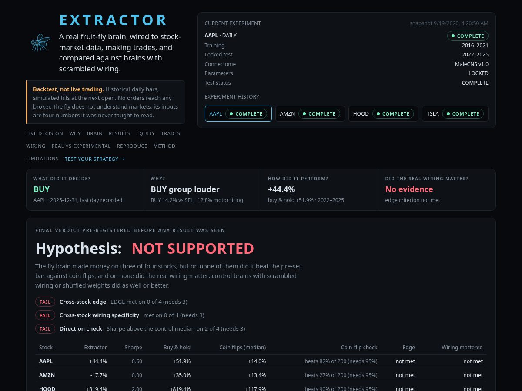
Task: Click 'beats 82% of 200 (needs 95%)' cell
Action: tap(341, 361)
